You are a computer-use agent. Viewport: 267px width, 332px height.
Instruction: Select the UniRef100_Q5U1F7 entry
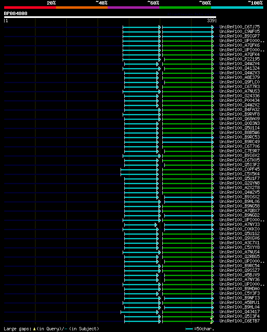239,178
